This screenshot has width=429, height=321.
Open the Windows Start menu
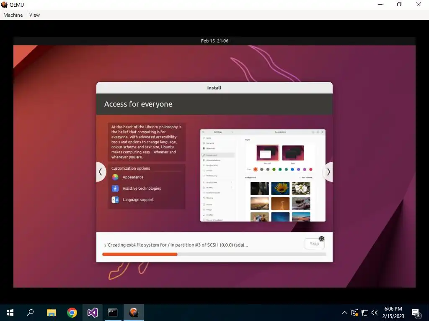10,313
